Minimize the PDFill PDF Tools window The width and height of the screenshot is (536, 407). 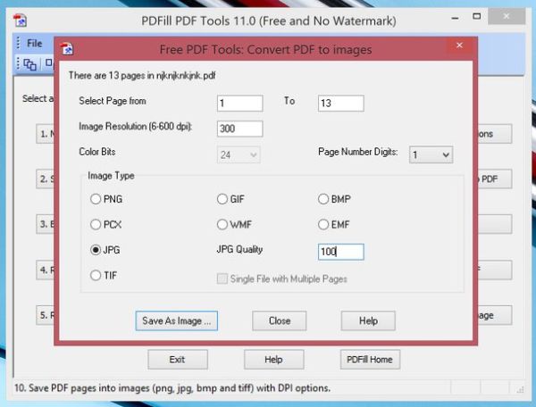(455, 18)
